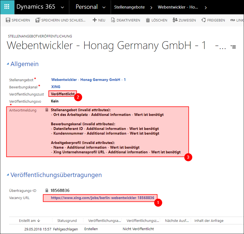Click the plus icon for Neu
The width and height of the screenshot is (244, 234).
94,20
